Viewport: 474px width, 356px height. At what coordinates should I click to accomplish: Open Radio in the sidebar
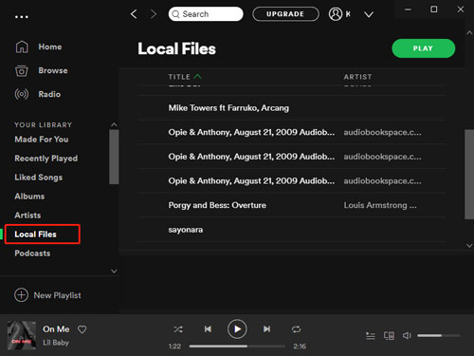tap(49, 94)
